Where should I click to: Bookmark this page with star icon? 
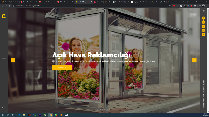click(x=169, y=6)
